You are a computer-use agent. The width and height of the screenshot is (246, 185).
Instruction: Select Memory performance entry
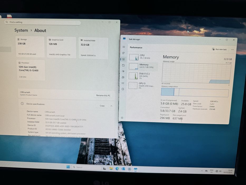pos(143,66)
